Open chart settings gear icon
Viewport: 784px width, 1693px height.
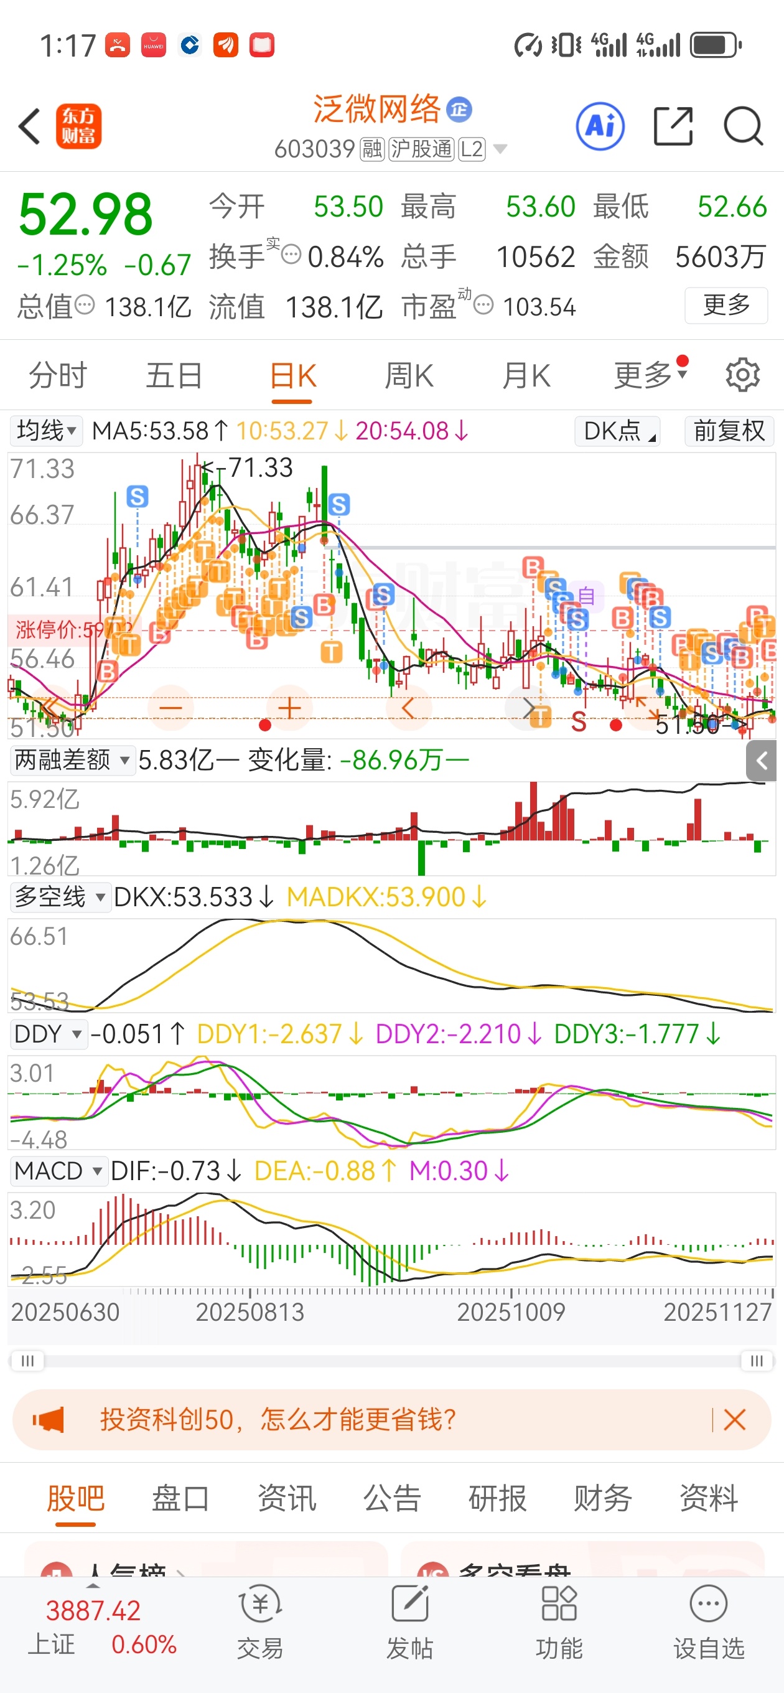tap(742, 375)
